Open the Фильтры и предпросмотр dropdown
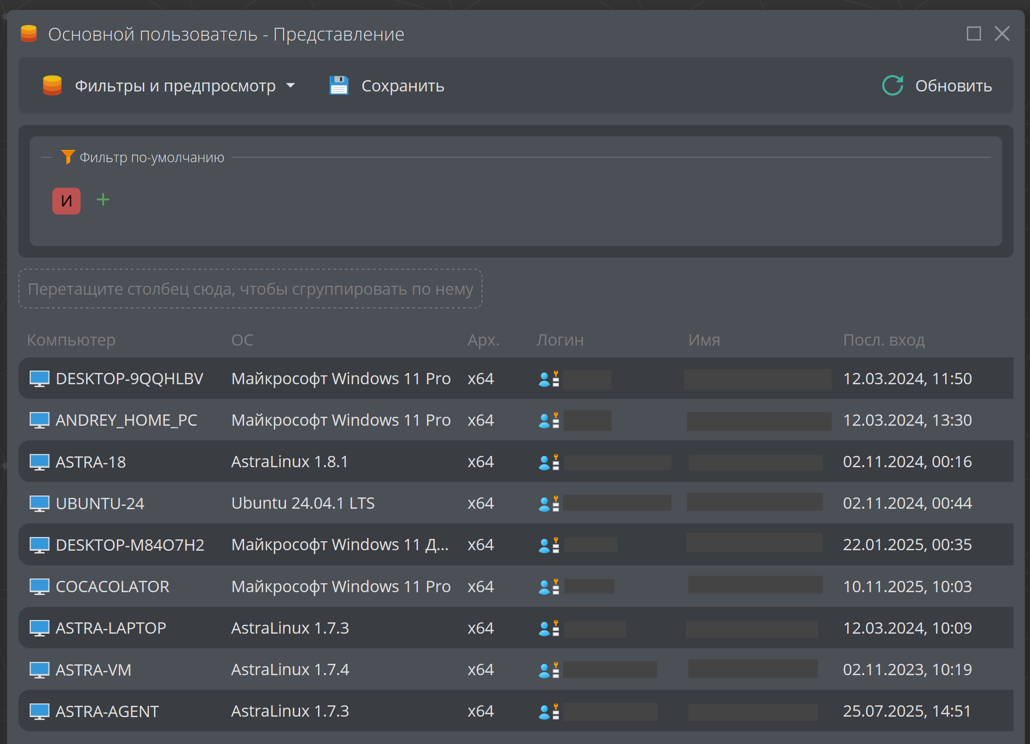Screen dimensions: 1030x744 tap(169, 86)
